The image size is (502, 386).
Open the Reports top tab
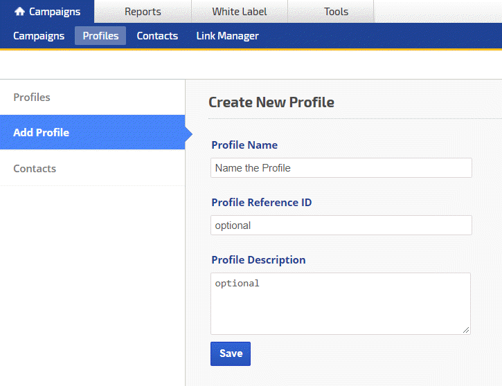143,12
